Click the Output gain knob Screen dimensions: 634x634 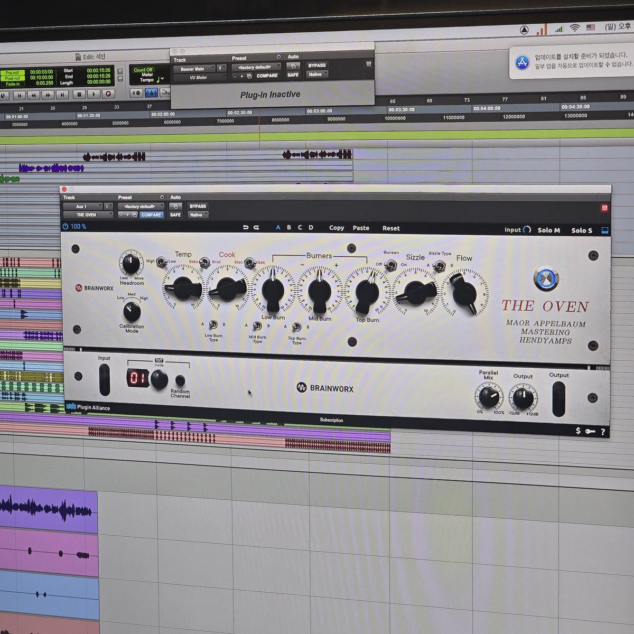(x=523, y=398)
